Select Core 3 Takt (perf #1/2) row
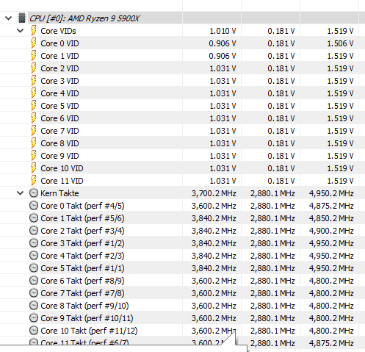Image resolution: width=365 pixels, height=352 pixels. pos(182,243)
